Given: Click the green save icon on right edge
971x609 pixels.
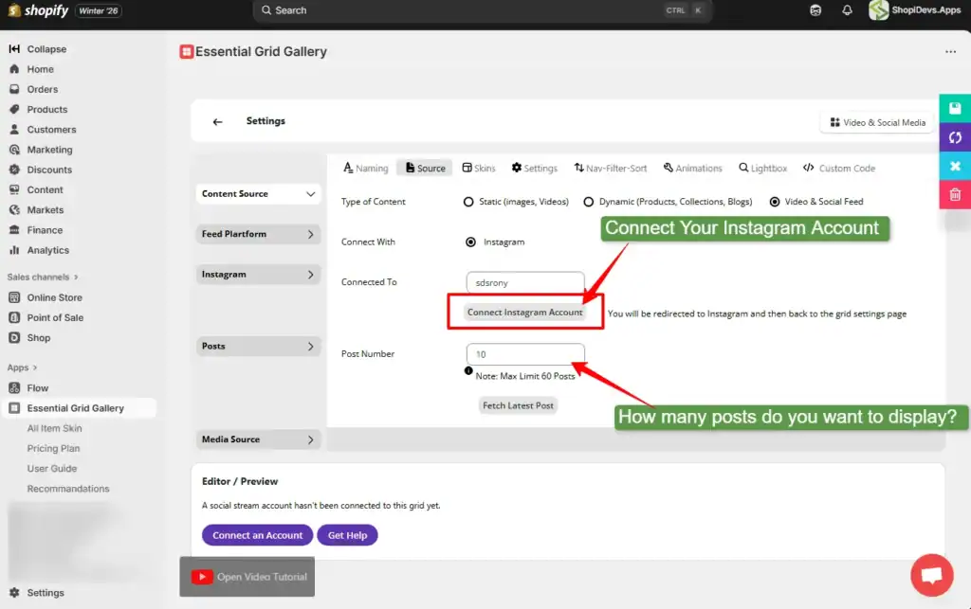Looking at the screenshot, I should 955,108.
